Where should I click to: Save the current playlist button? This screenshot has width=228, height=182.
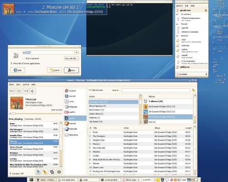38,172
